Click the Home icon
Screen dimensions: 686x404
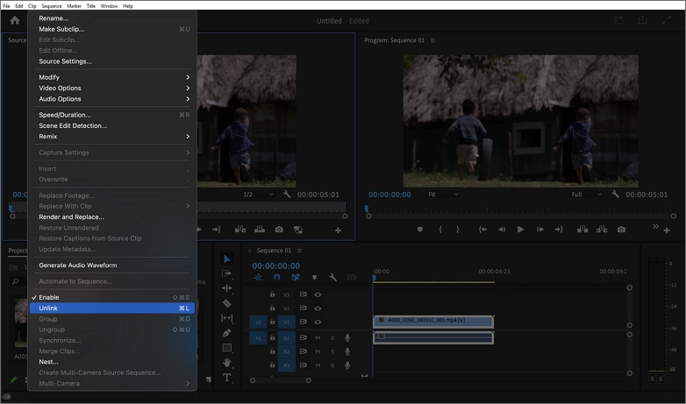15,20
